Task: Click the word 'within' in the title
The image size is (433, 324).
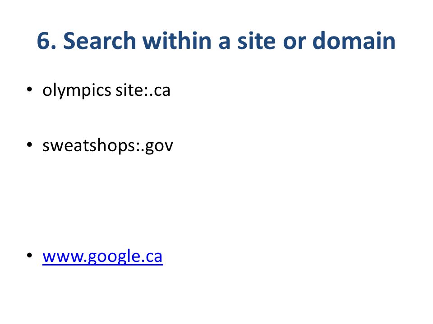Action: 177,40
